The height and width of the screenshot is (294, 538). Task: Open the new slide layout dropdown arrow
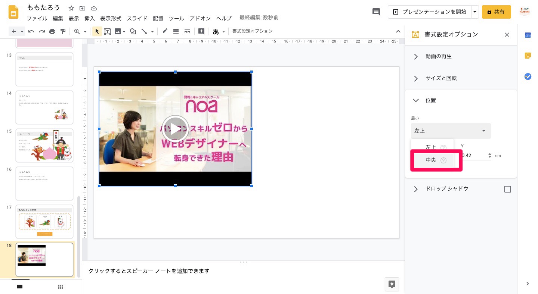[x=22, y=31]
